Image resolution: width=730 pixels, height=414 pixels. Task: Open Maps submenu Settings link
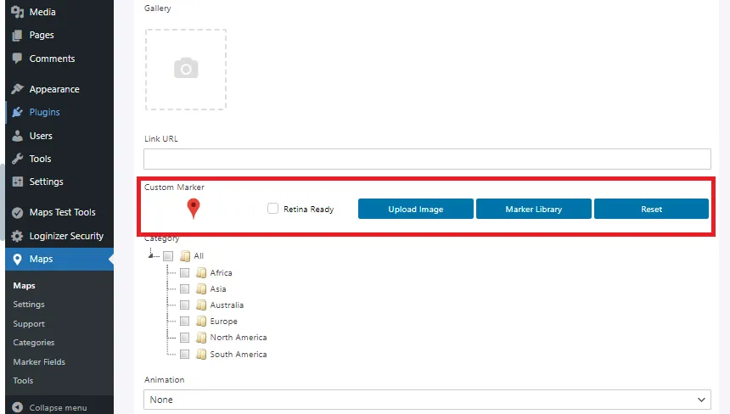tap(29, 305)
